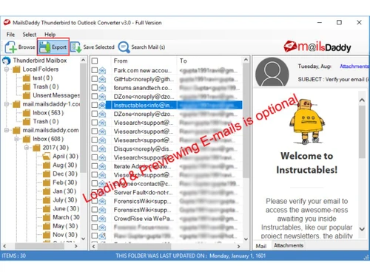Check the GitHub email checkbox
370x277 pixels.
coord(95,79)
